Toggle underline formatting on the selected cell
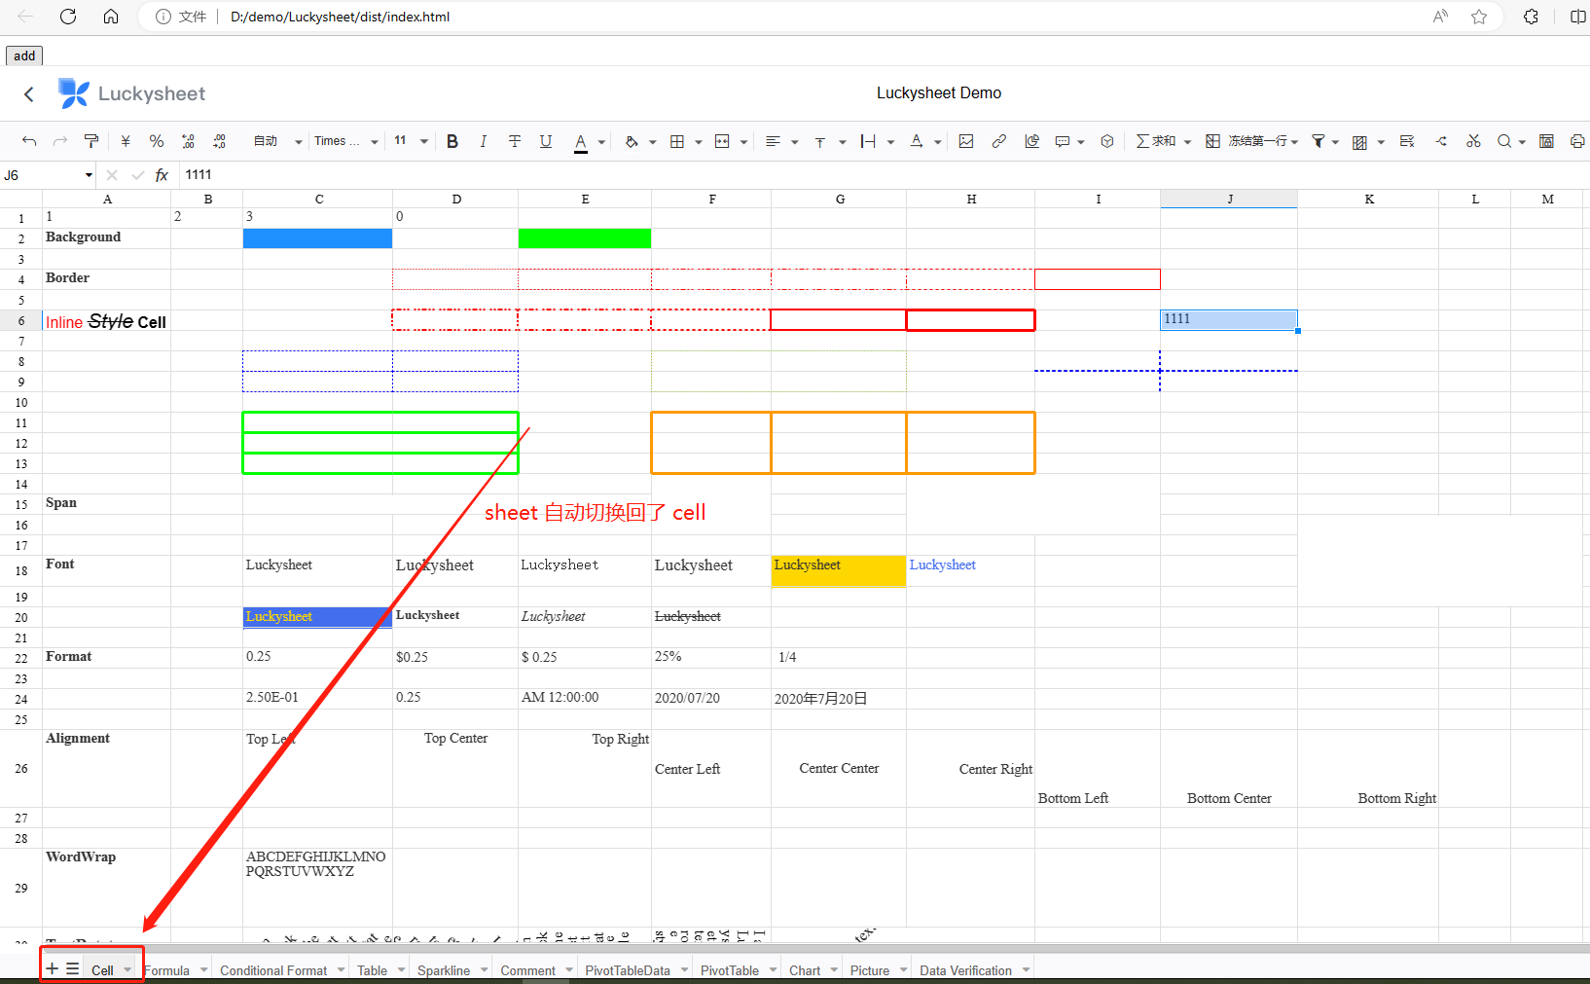 tap(546, 141)
